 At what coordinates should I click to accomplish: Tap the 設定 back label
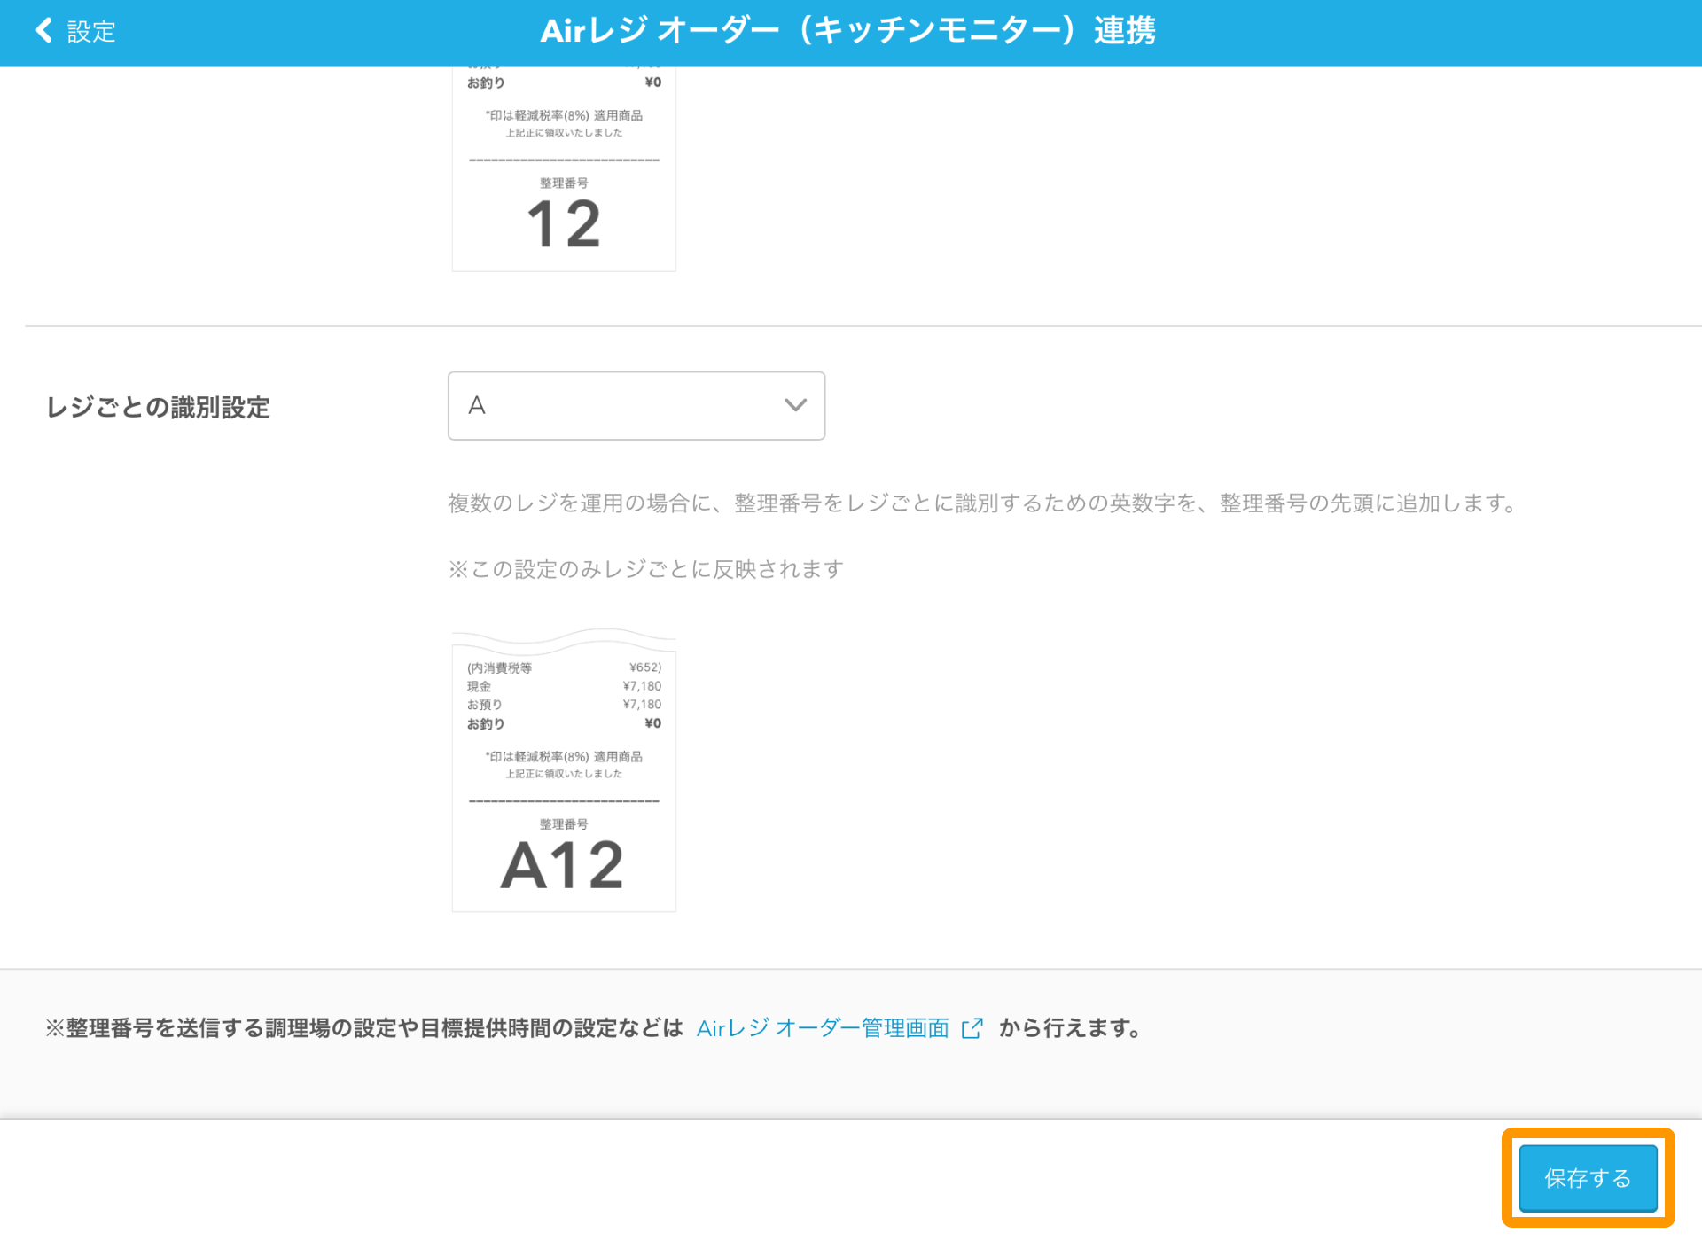91,32
